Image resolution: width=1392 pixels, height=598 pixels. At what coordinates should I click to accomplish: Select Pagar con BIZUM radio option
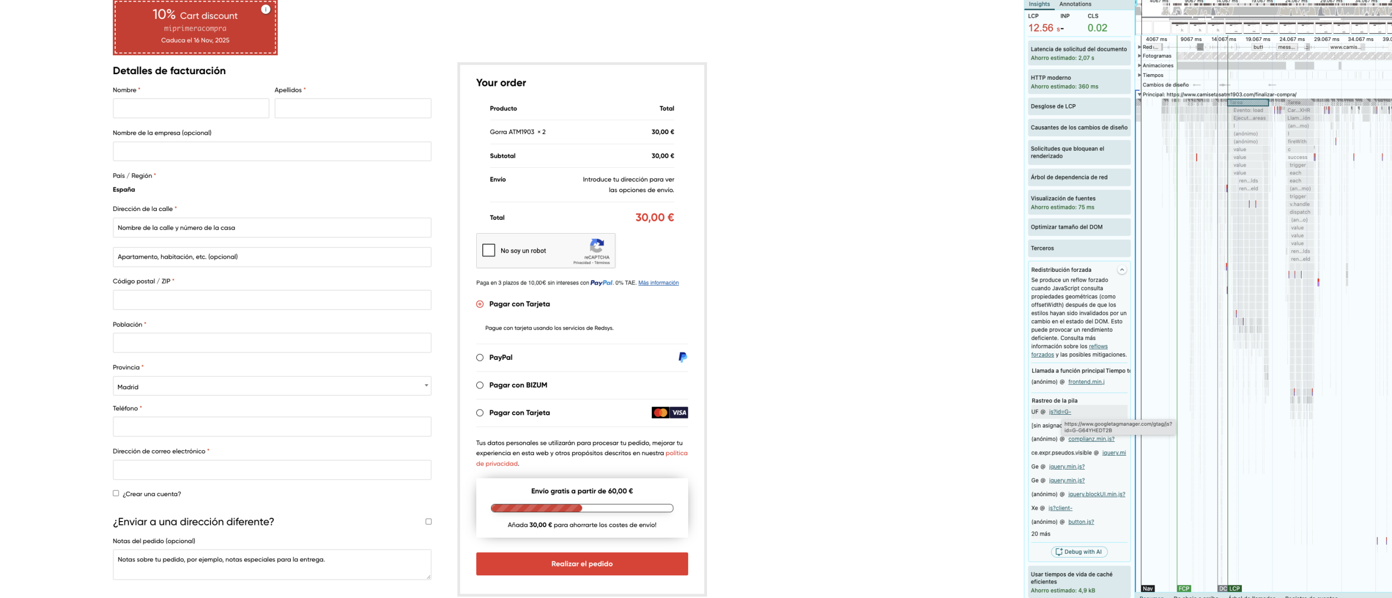click(480, 385)
